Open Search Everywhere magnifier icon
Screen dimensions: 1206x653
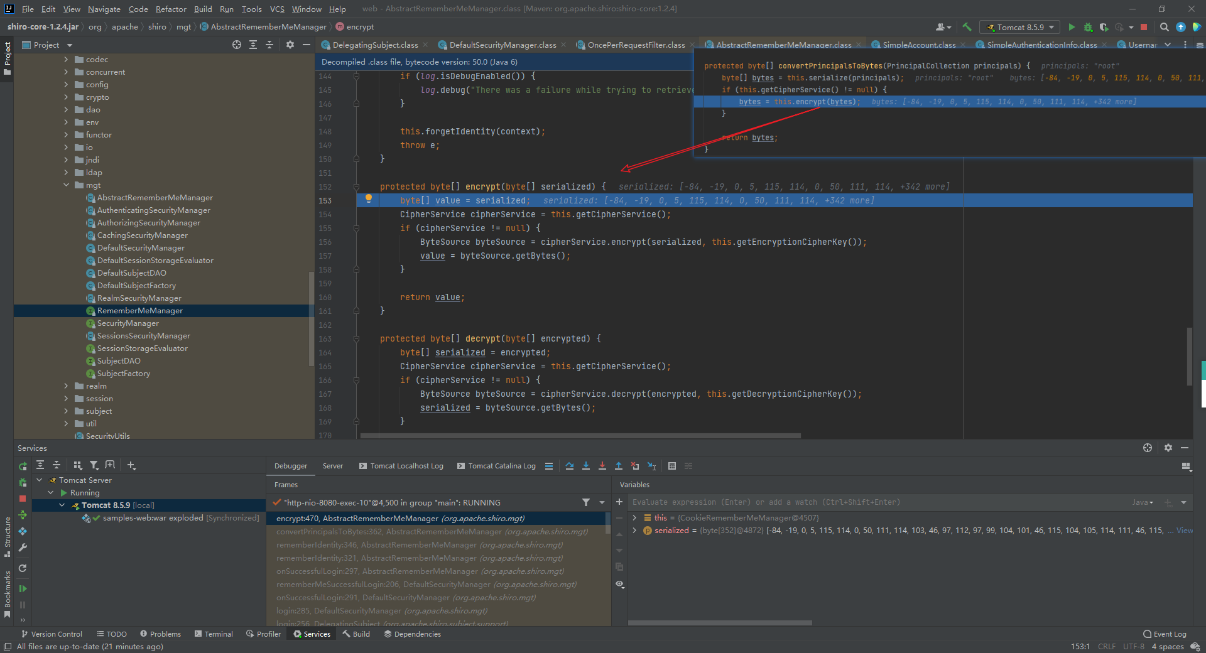click(1164, 27)
